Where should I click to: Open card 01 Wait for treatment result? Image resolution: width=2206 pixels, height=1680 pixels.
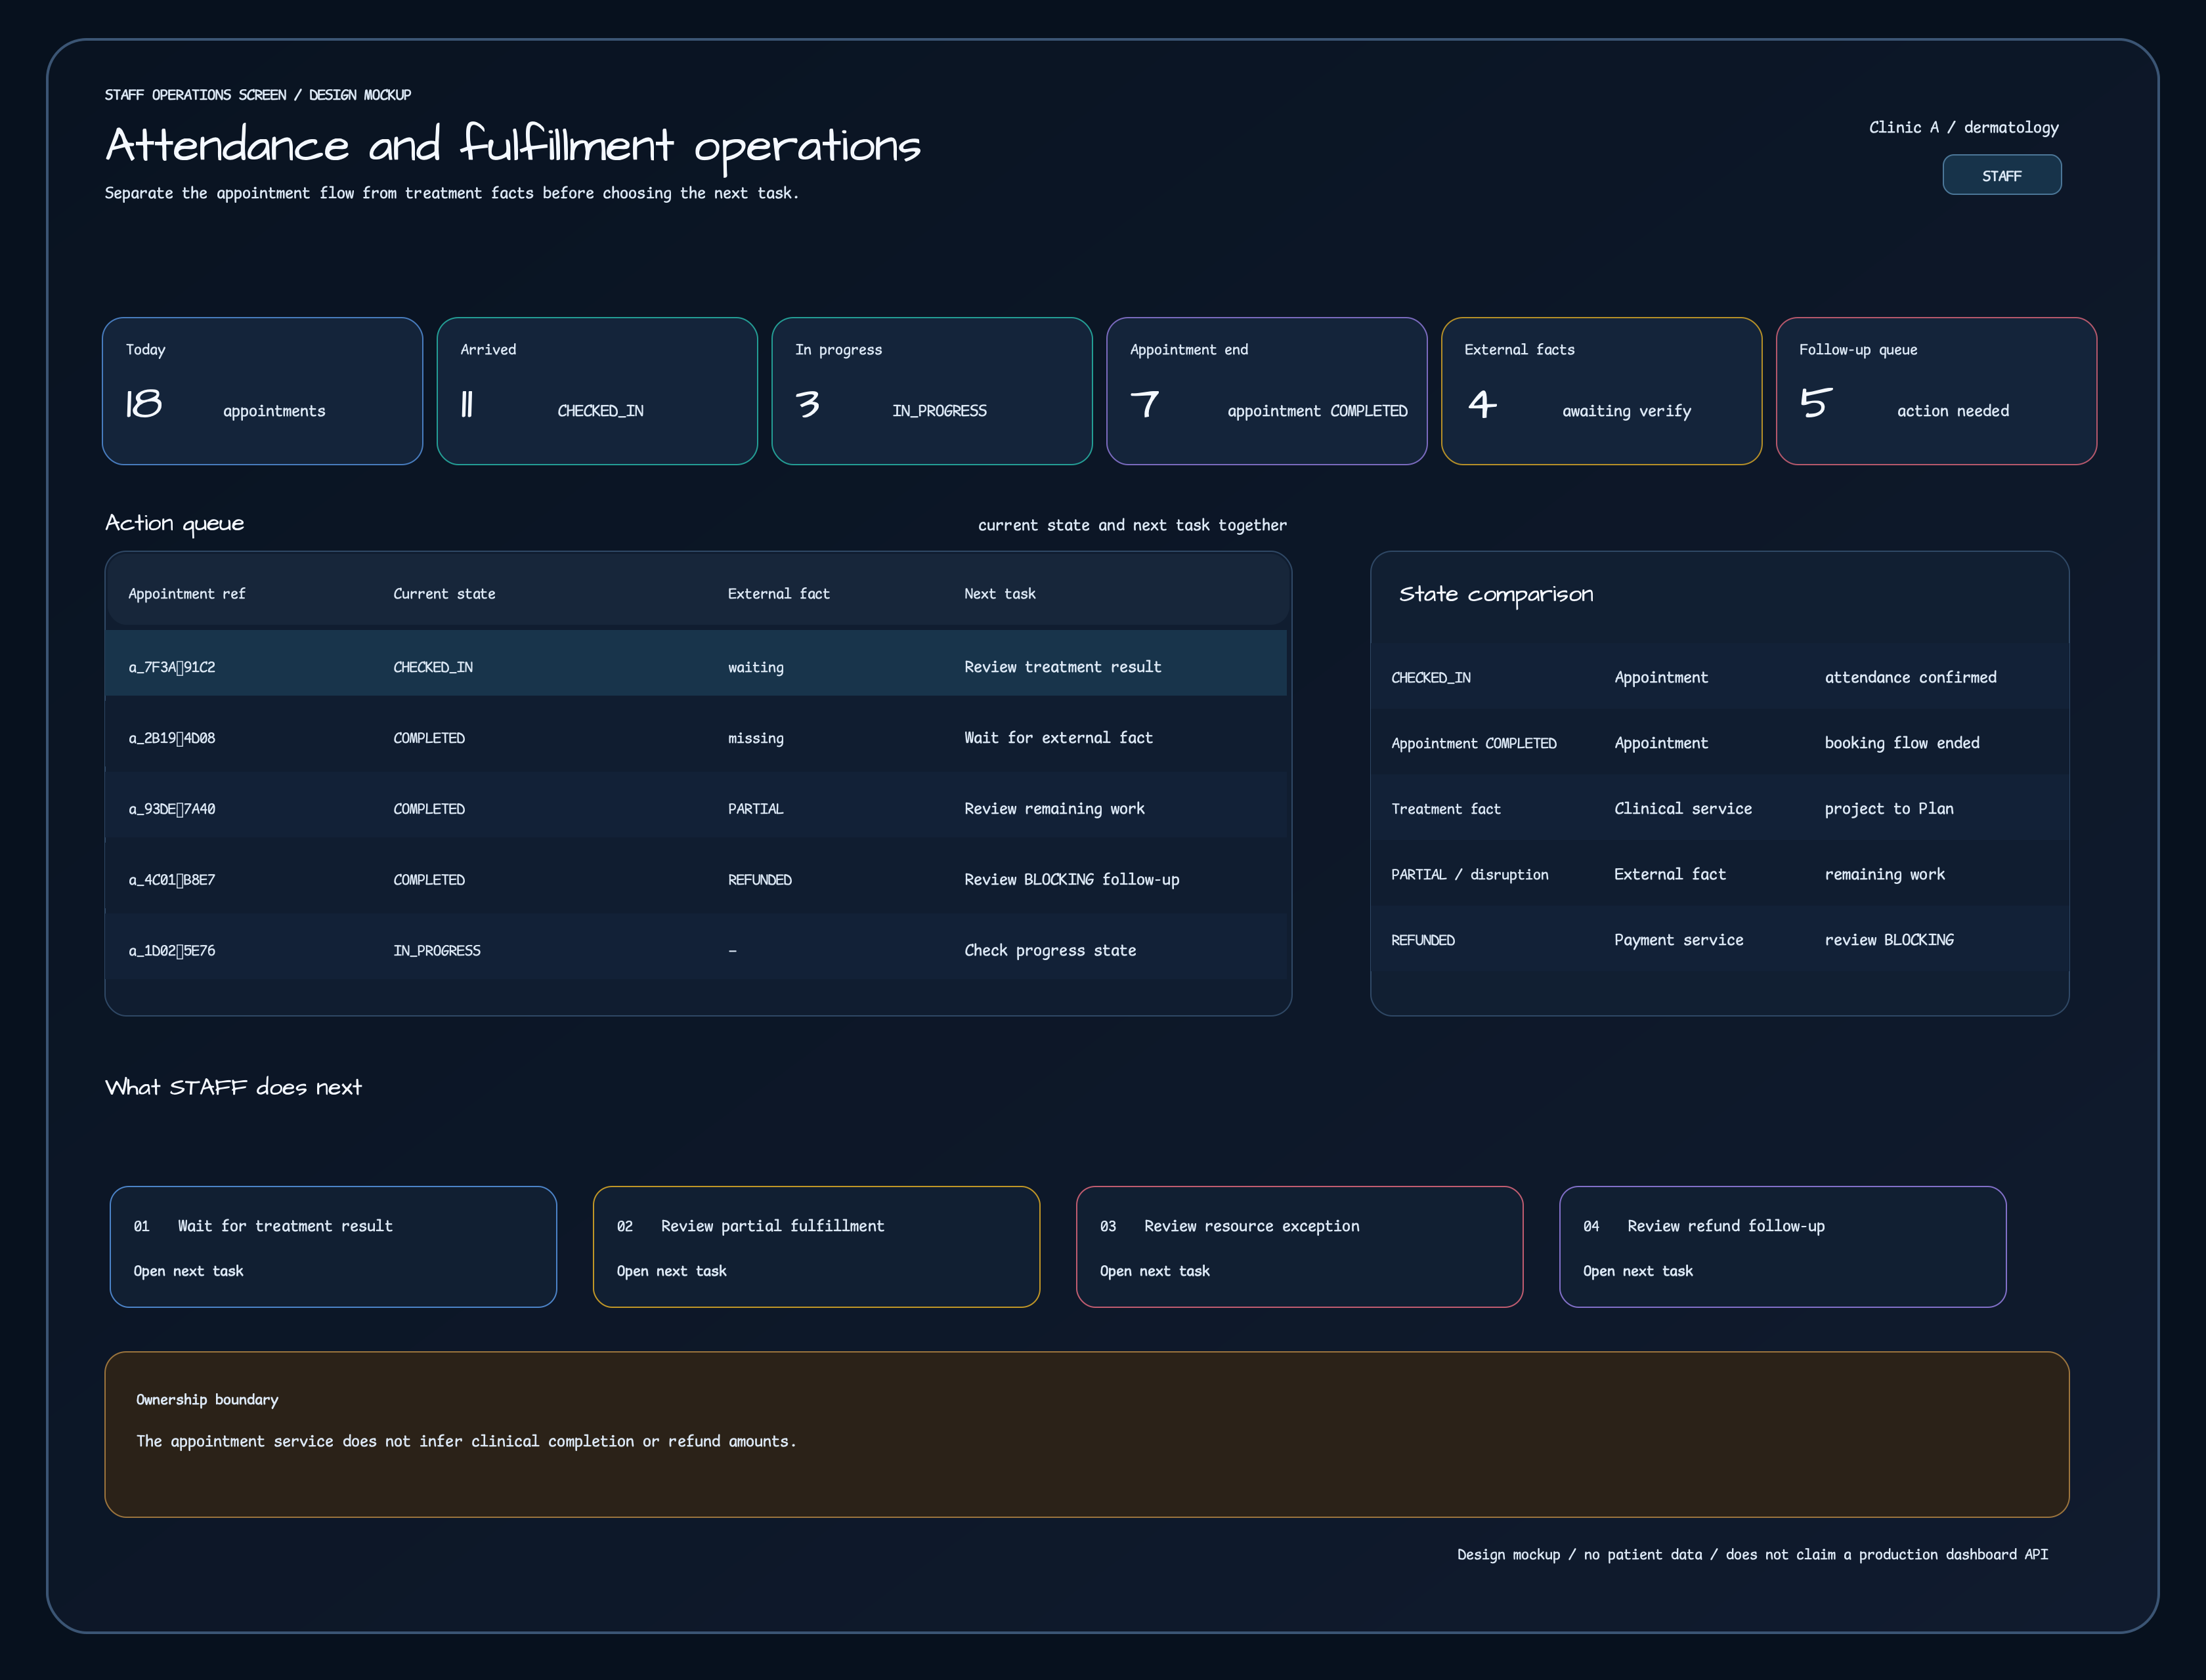coord(333,1247)
